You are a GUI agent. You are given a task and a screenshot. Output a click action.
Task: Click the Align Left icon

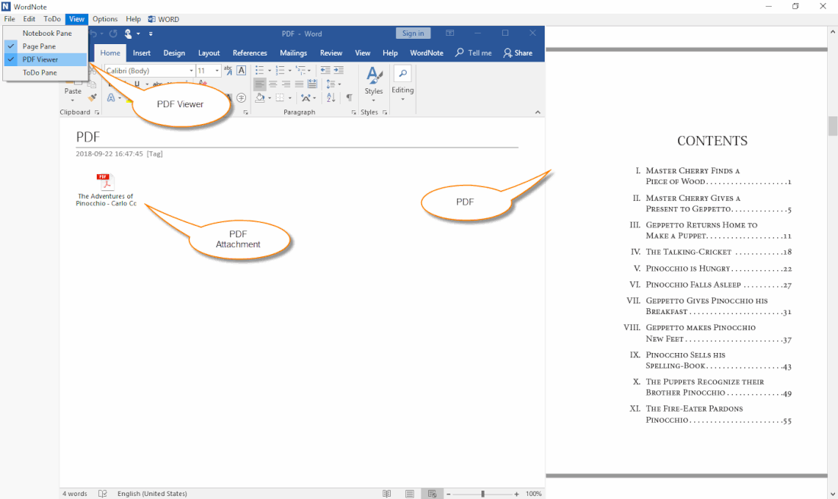point(259,84)
